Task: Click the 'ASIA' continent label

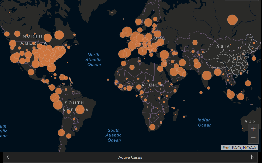Action: pyautogui.click(x=223, y=47)
